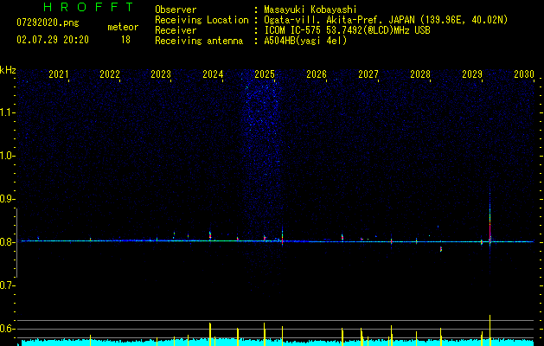Click the 1.1 kHz frequency label
The height and width of the screenshot is (346, 544).
click(x=7, y=112)
